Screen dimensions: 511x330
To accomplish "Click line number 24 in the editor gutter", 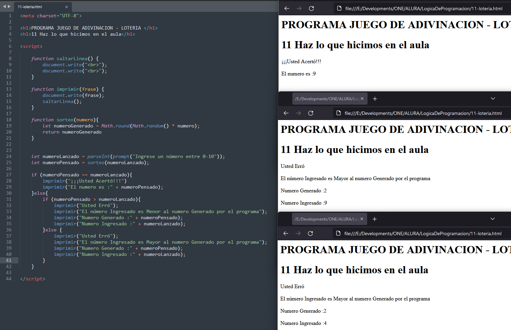I will point(9,156).
